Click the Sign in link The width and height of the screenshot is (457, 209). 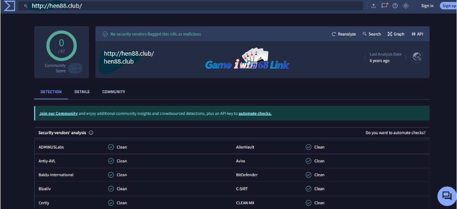pyautogui.click(x=427, y=6)
